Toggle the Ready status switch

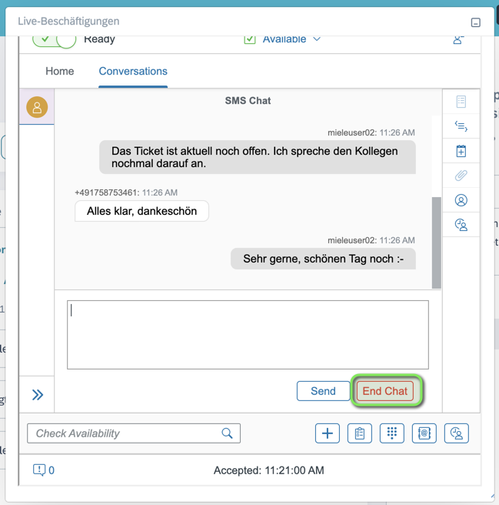55,39
